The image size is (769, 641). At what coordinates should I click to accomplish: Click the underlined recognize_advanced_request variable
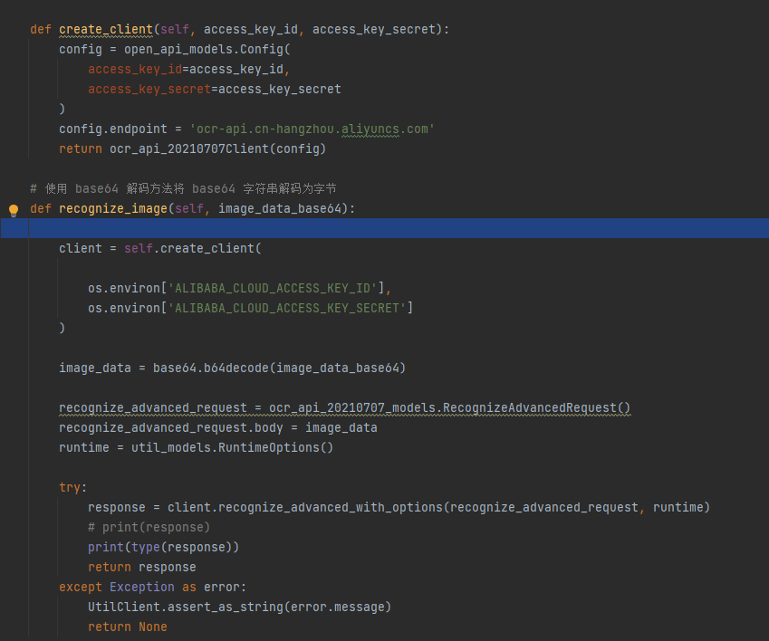coord(153,407)
